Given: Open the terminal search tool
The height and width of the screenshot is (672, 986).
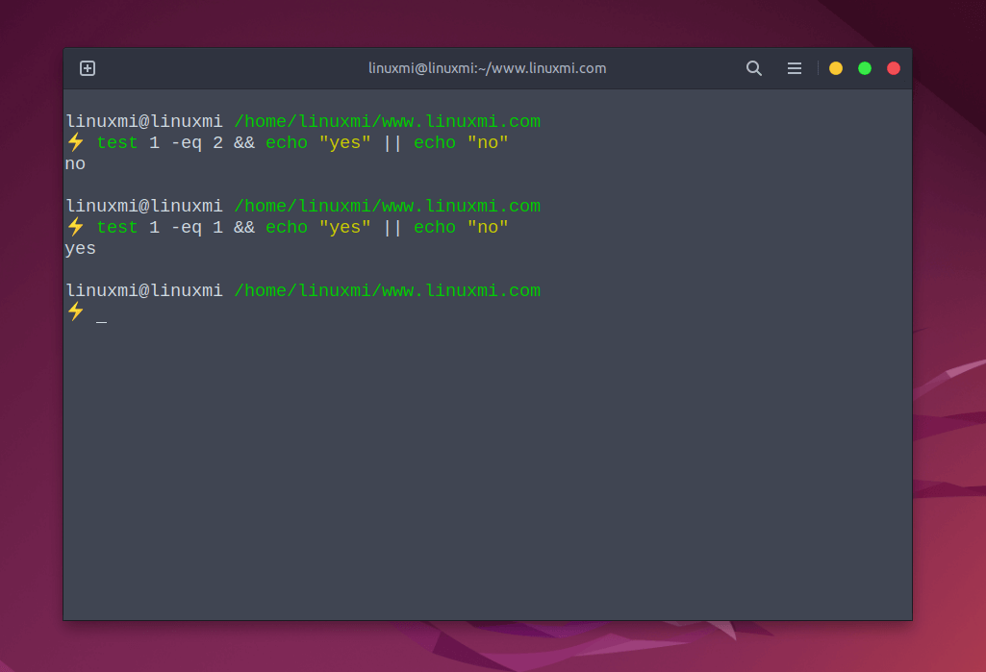Looking at the screenshot, I should click(x=754, y=68).
